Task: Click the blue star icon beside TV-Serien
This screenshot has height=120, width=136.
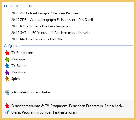Action: (x=7, y=66)
